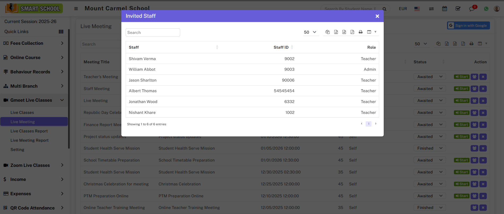
Task: Expand Expenses menu
Action: (x=34, y=194)
